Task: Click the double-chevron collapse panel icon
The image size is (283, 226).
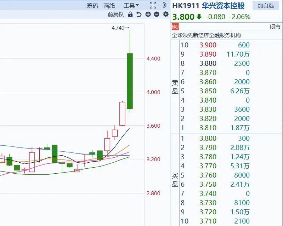Action: tap(164, 5)
